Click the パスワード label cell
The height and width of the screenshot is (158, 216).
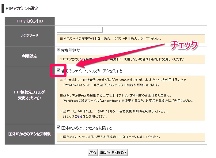(30, 36)
